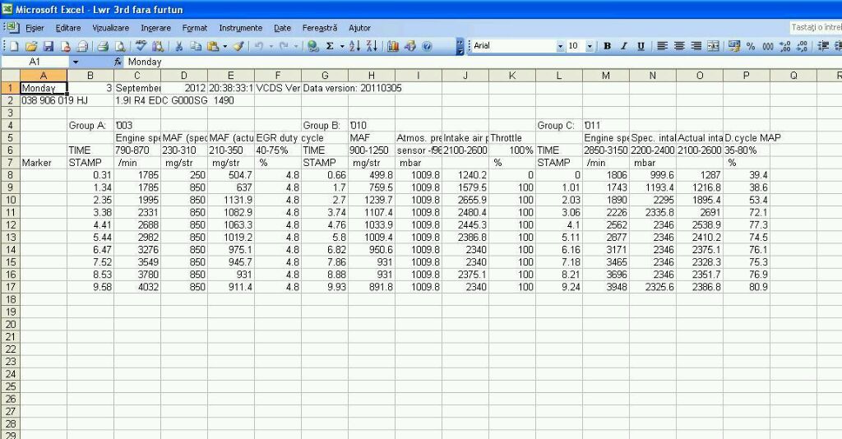Viewport: 842px width, 439px height.
Task: Click the formula bar containing Monday
Action: (x=483, y=62)
